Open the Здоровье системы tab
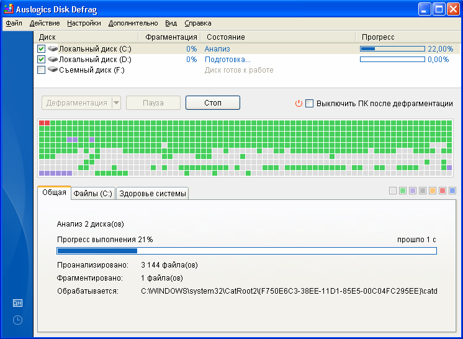 (x=152, y=194)
